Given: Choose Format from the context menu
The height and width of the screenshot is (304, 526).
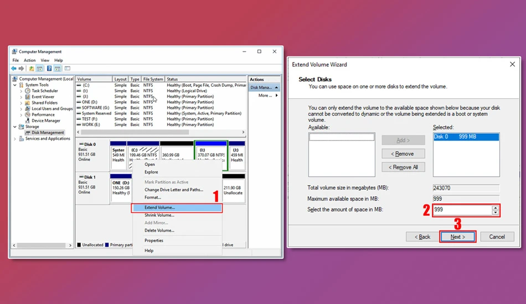Looking at the screenshot, I should (x=177, y=197).
